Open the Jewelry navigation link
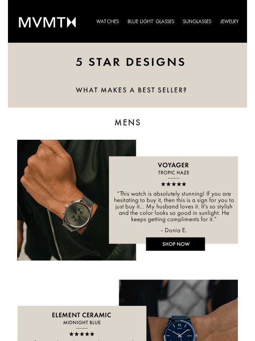 click(x=229, y=21)
